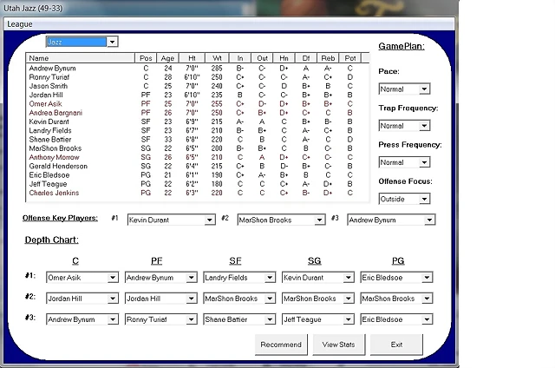Select Jeff Teague in the roster list
555x368 pixels.
tap(198, 184)
